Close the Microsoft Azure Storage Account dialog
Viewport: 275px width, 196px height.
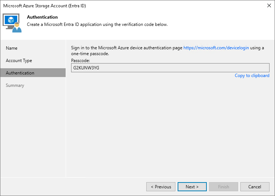(269, 5)
